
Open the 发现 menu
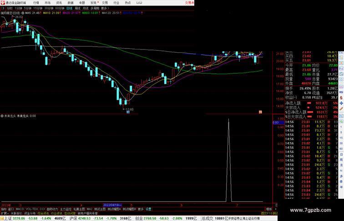(93, 3)
